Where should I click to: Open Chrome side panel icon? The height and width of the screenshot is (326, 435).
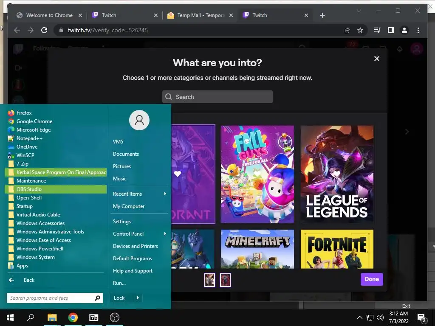(x=391, y=30)
